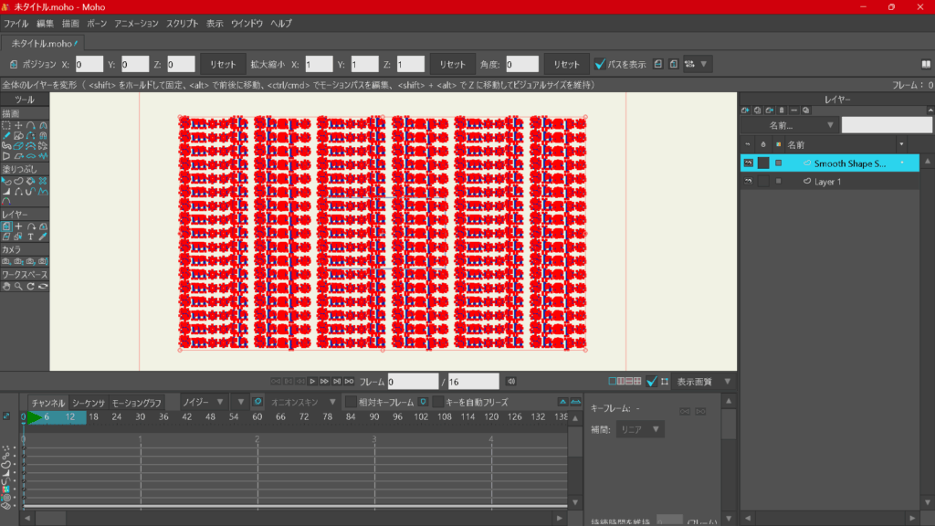Uncheck the パスを表示 checkbox
This screenshot has height=526, width=935.
pos(600,64)
